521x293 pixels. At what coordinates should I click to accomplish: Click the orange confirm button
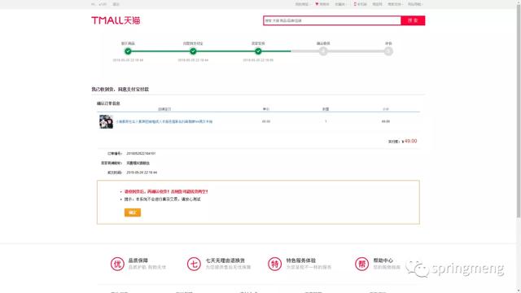tap(133, 212)
